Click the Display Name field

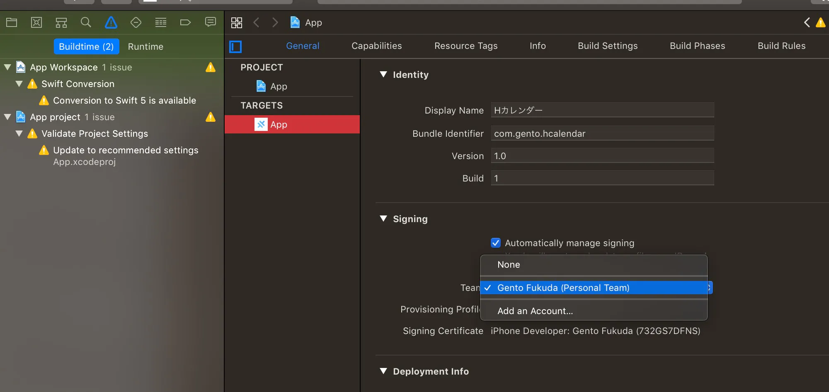(x=602, y=110)
